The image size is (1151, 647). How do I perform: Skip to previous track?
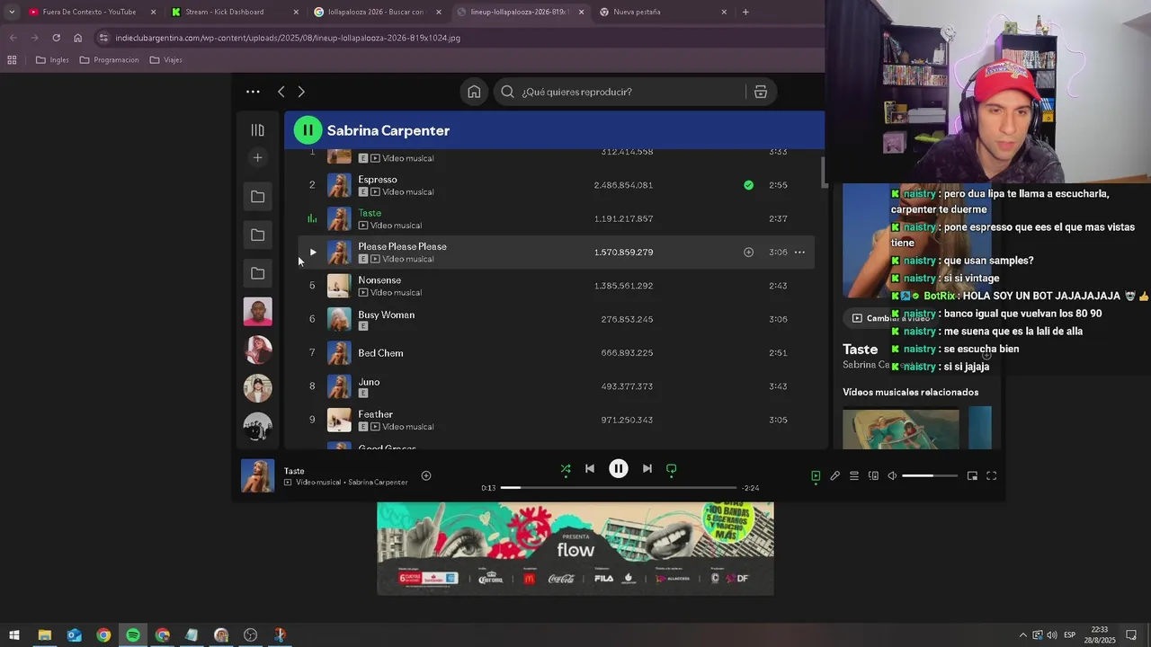click(590, 469)
